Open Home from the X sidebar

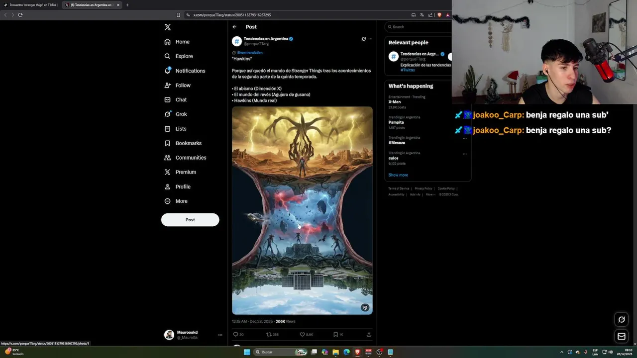tap(177, 42)
